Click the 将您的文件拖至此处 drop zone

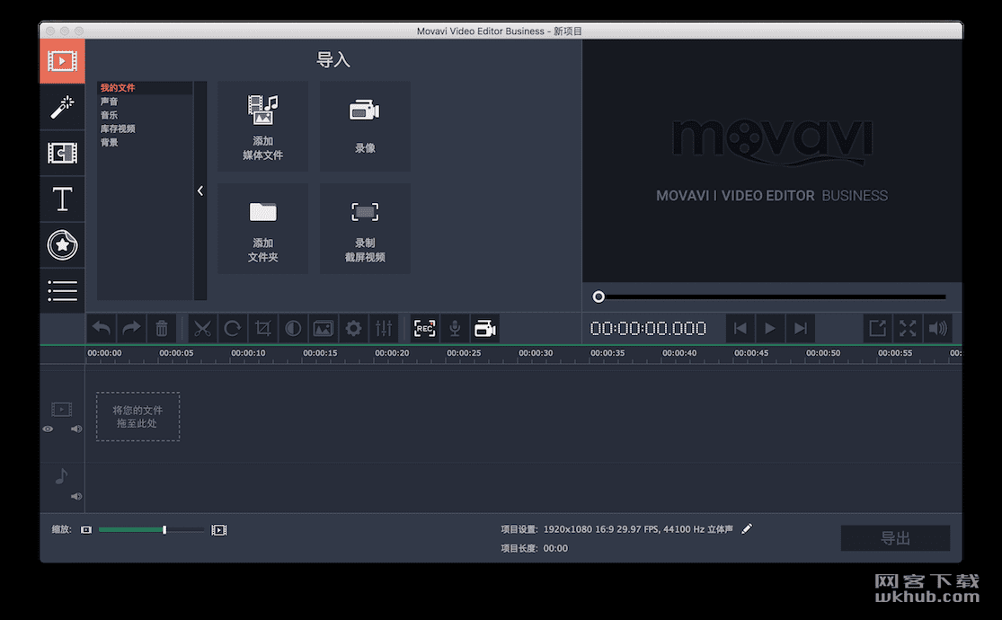(x=138, y=417)
